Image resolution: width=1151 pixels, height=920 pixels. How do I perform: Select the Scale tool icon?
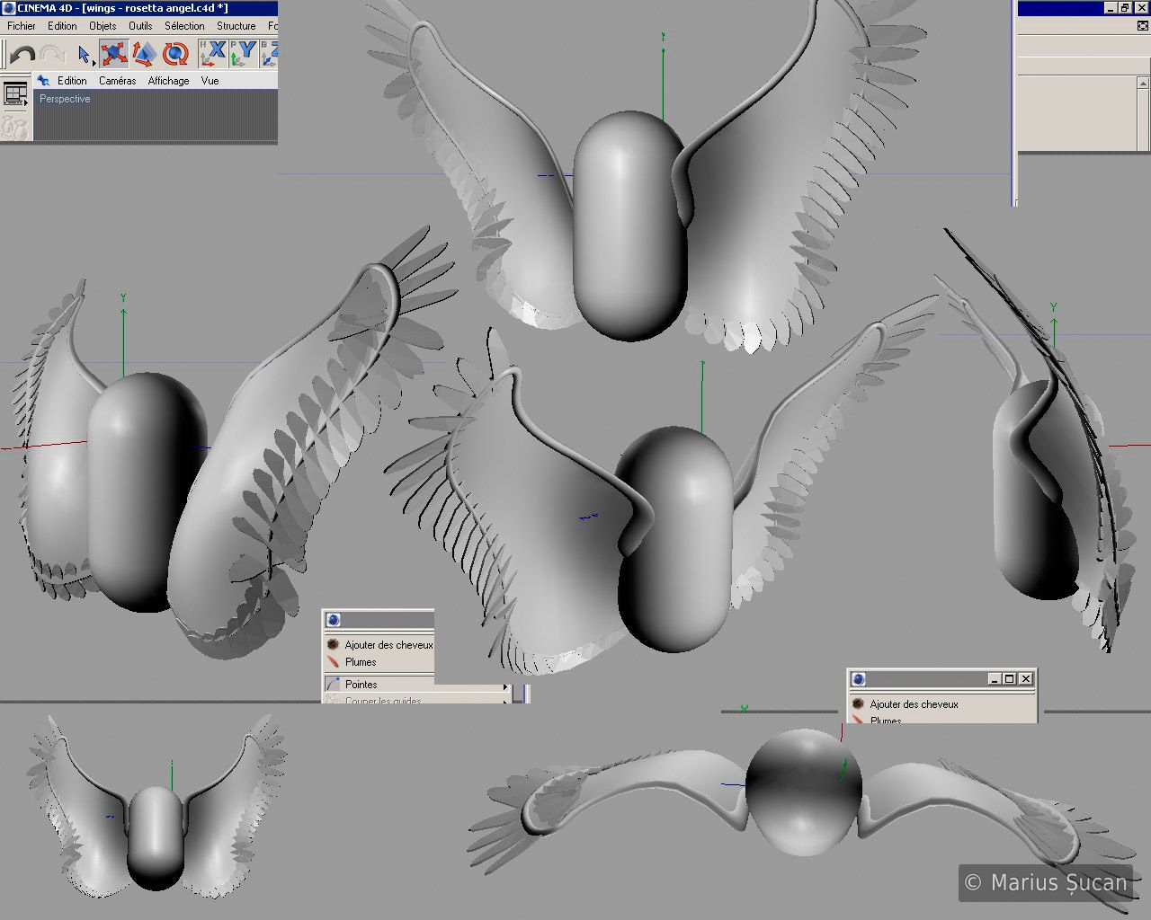[x=144, y=54]
